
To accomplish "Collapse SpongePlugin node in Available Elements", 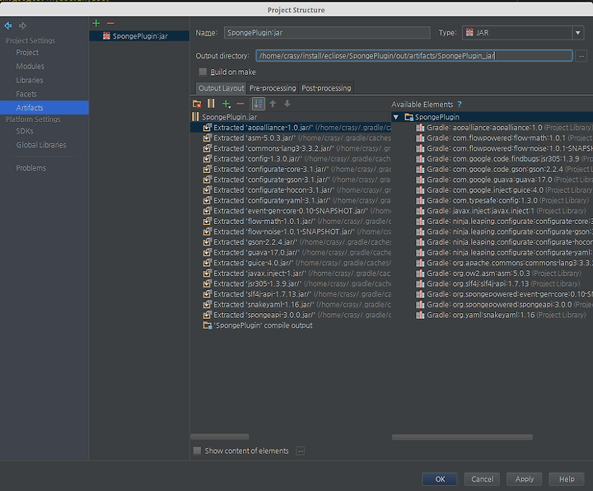I will [395, 117].
